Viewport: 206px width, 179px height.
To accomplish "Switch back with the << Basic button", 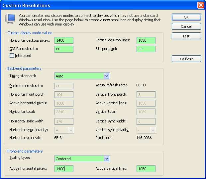I will click(186, 59).
